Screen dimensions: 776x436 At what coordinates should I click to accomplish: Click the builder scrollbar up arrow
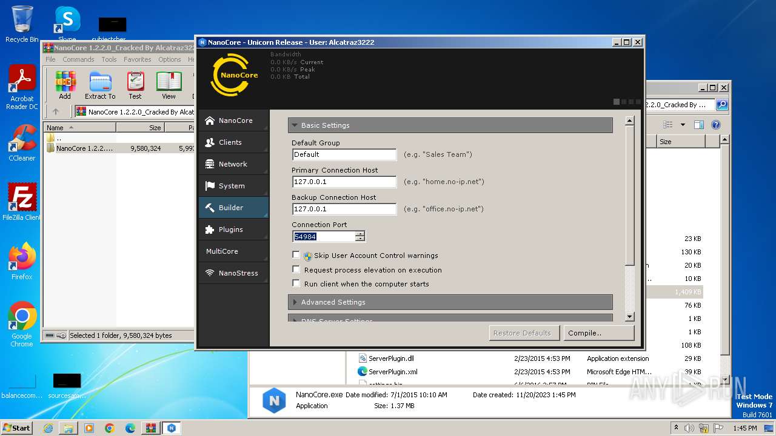(x=629, y=121)
